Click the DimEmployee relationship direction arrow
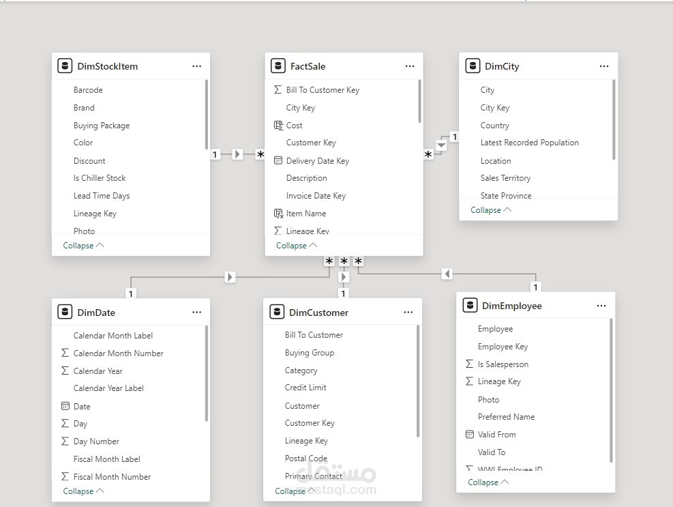 [x=447, y=274]
